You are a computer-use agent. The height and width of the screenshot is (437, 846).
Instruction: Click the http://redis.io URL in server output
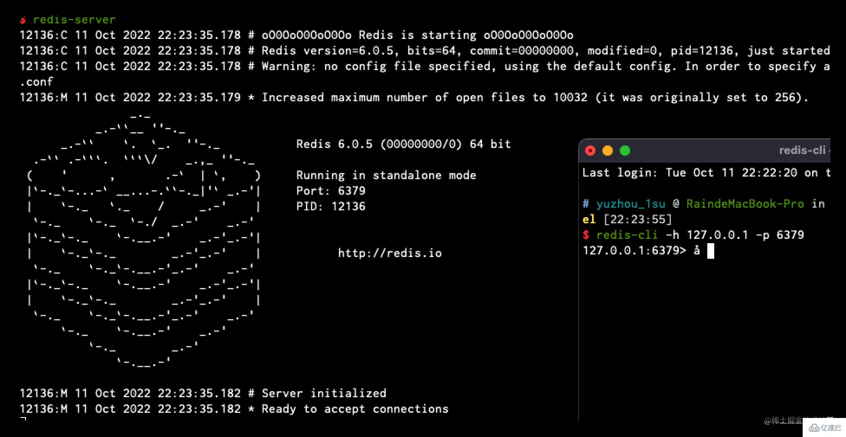390,253
